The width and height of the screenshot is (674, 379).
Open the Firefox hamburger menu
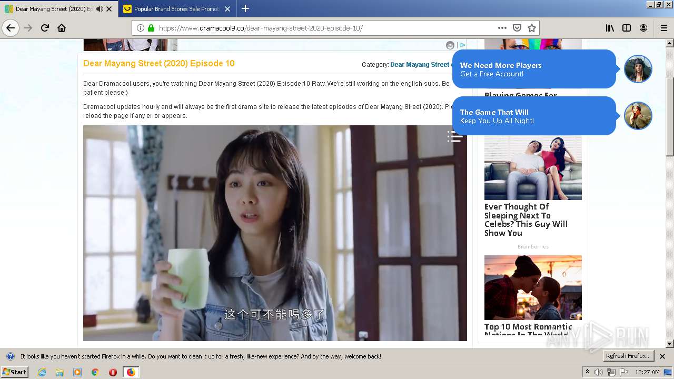[x=663, y=28]
